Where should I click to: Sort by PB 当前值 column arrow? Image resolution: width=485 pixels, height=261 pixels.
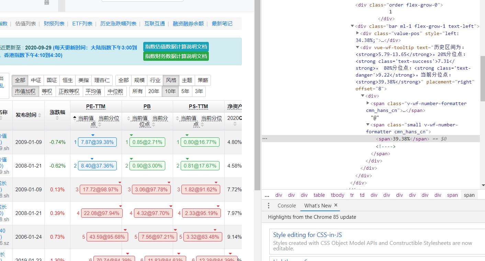pos(129,118)
